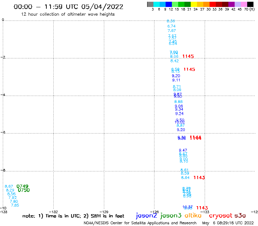Select the cryosat satellite legend label
Image resolution: width=258 pixels, height=226 pixels.
tap(221, 216)
